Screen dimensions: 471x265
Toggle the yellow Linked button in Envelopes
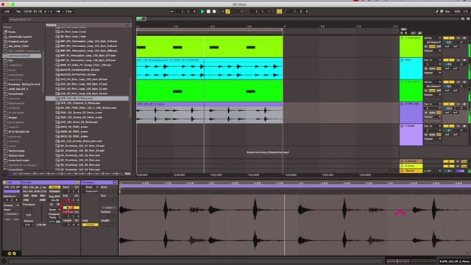click(x=90, y=225)
